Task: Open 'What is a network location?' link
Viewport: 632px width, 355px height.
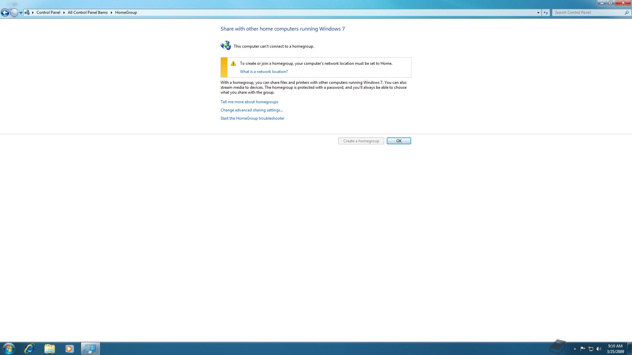Action: click(264, 72)
